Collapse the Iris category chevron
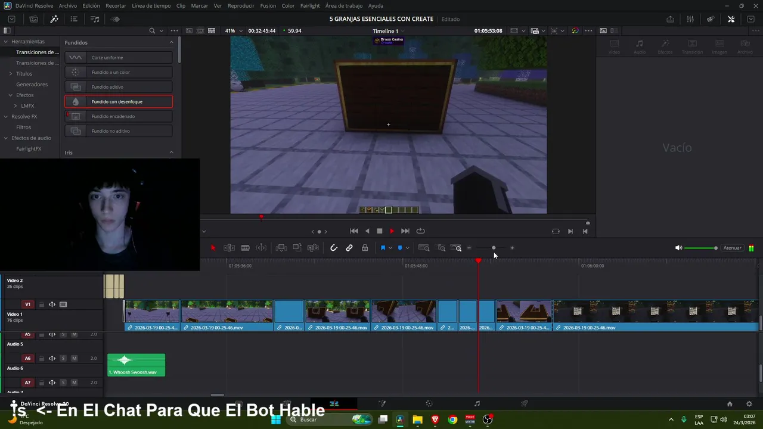Viewport: 763px width, 429px height. point(171,153)
